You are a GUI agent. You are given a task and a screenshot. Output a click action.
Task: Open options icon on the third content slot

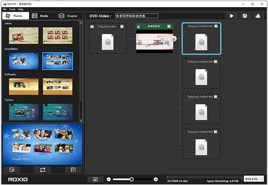click(x=216, y=97)
